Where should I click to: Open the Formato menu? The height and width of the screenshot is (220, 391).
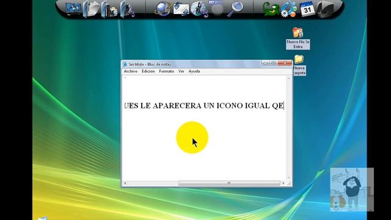tap(167, 71)
